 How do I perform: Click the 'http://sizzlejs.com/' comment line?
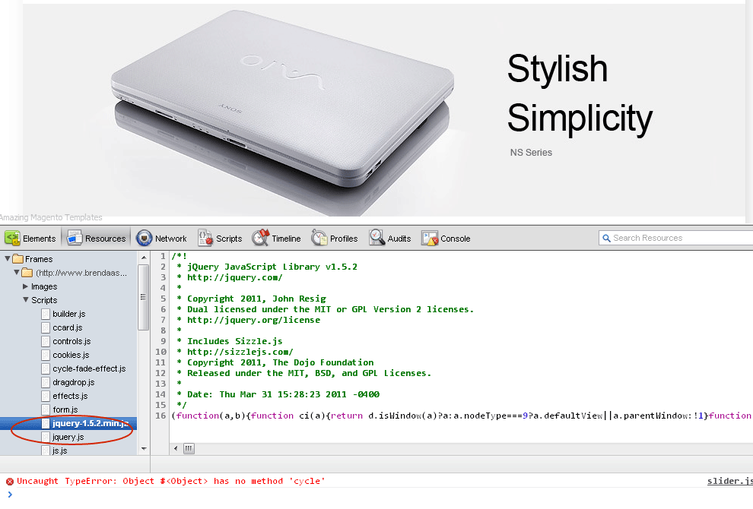240,353
